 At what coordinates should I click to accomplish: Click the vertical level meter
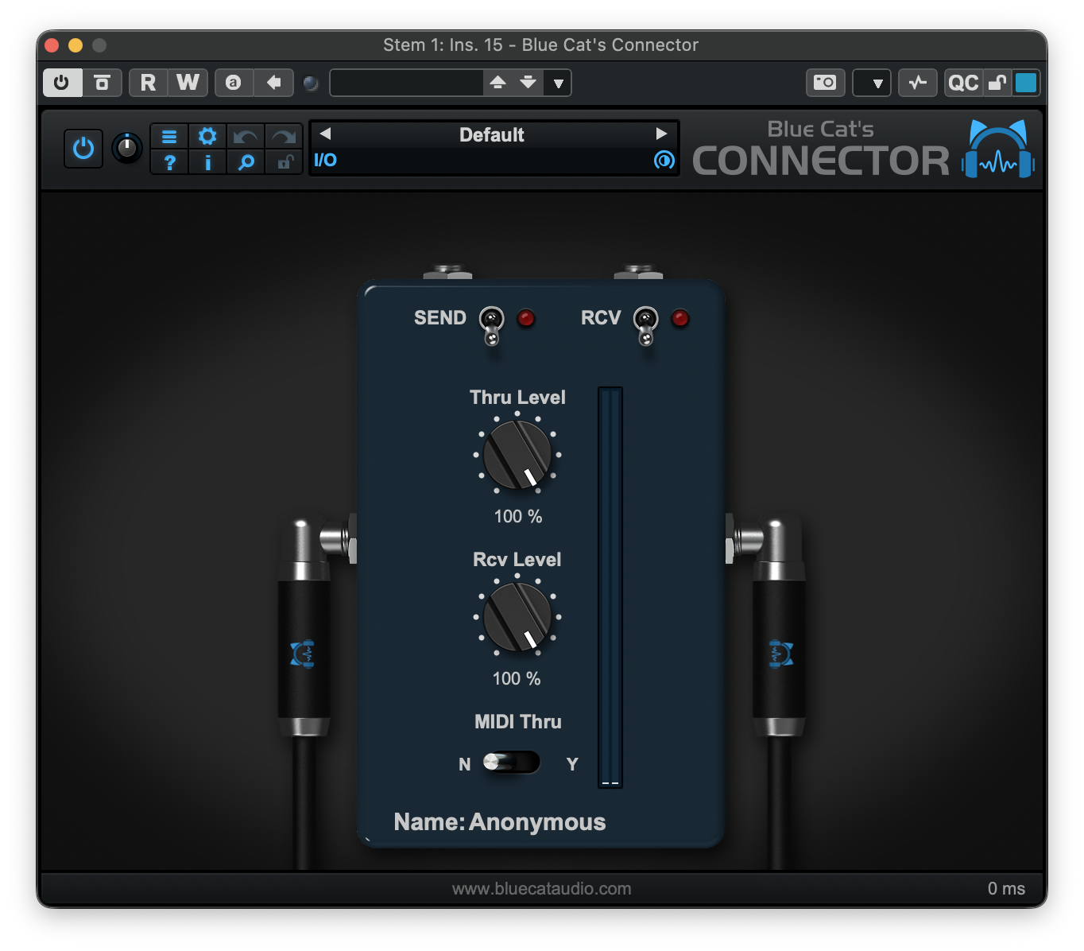tap(610, 588)
